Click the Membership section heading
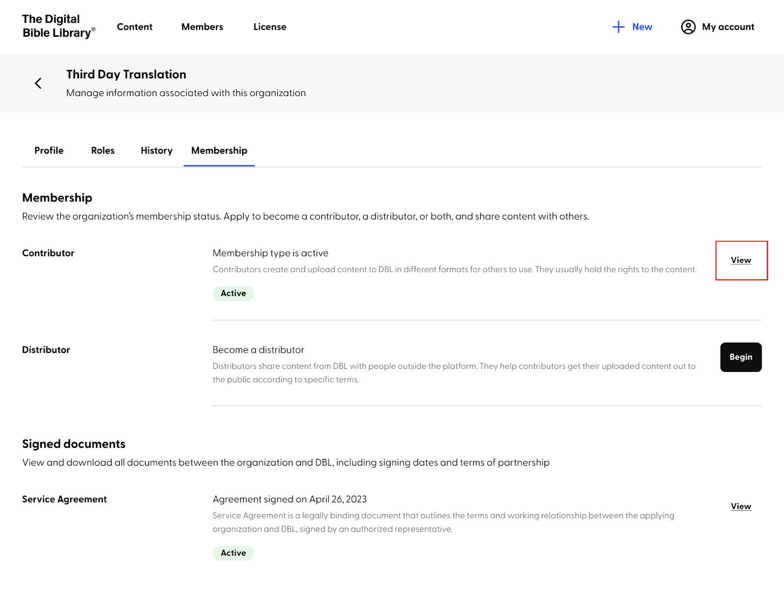 (x=57, y=198)
